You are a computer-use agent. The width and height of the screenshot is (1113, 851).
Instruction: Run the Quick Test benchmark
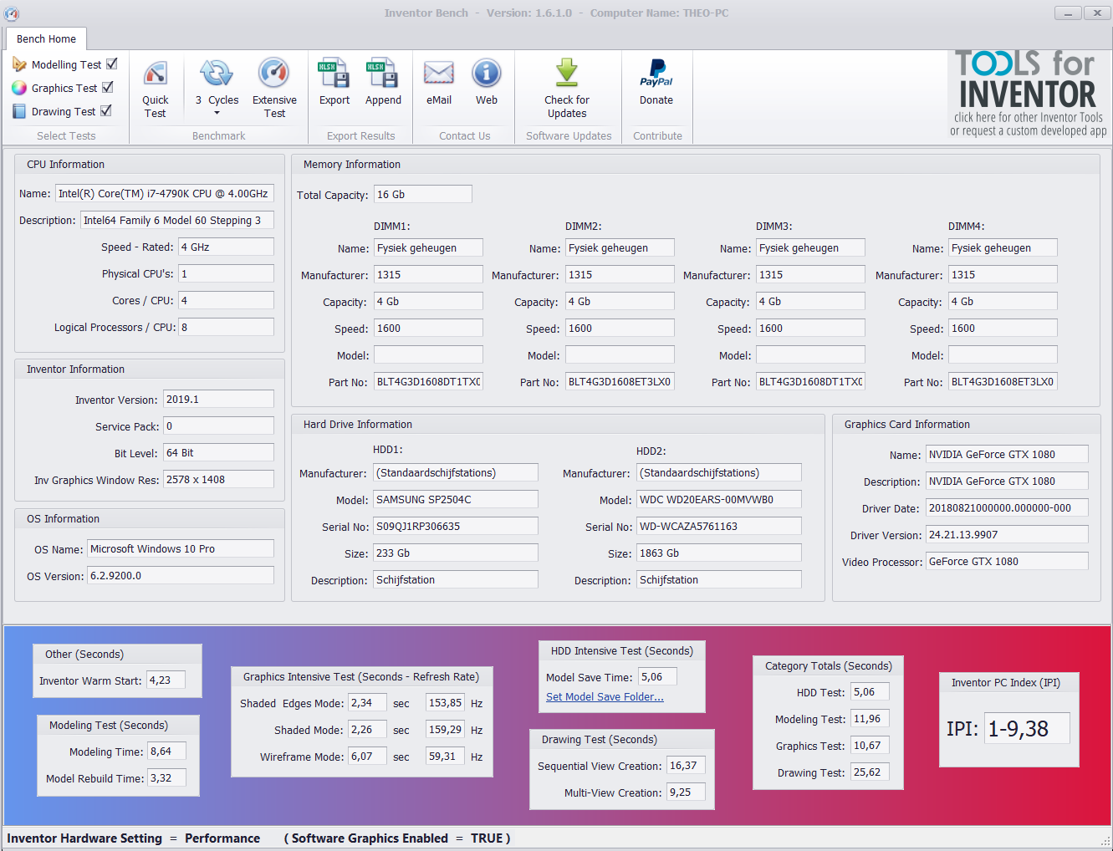156,88
